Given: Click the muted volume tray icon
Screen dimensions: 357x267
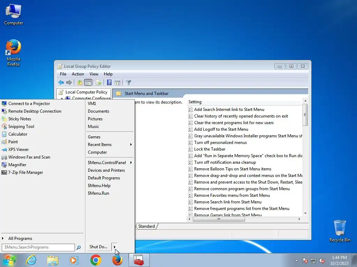Looking at the screenshot, I should pos(322,260).
